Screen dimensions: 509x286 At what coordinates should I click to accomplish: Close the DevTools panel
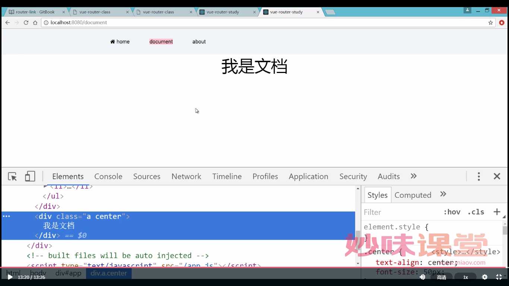[x=497, y=177]
